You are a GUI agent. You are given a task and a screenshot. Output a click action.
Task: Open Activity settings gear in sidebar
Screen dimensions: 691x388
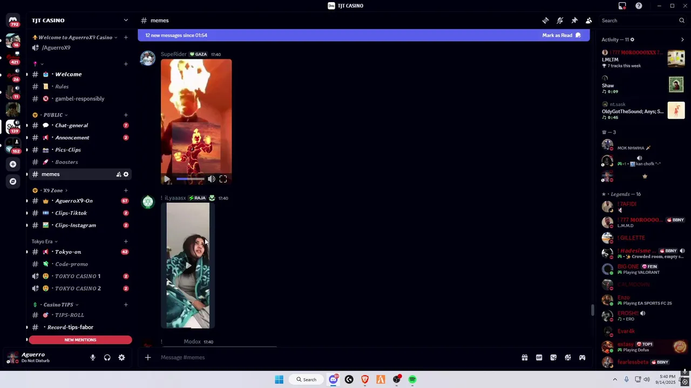click(632, 40)
